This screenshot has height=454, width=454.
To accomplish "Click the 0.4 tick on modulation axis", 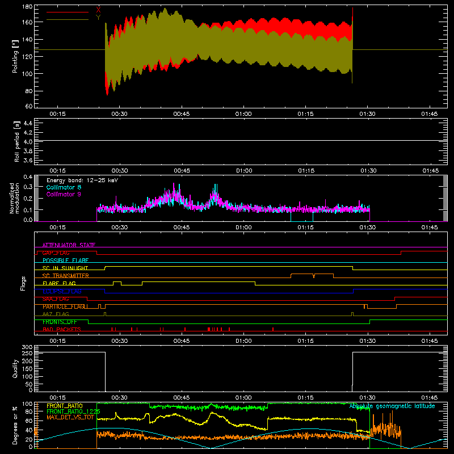I will [x=28, y=177].
